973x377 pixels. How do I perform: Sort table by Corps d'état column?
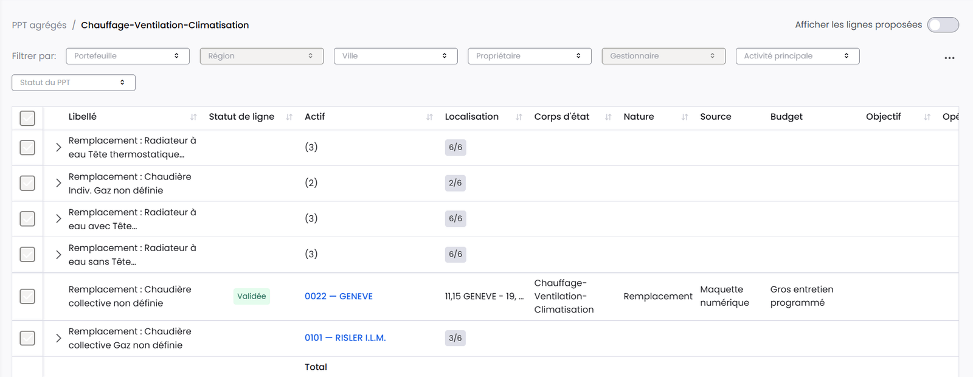tap(608, 117)
